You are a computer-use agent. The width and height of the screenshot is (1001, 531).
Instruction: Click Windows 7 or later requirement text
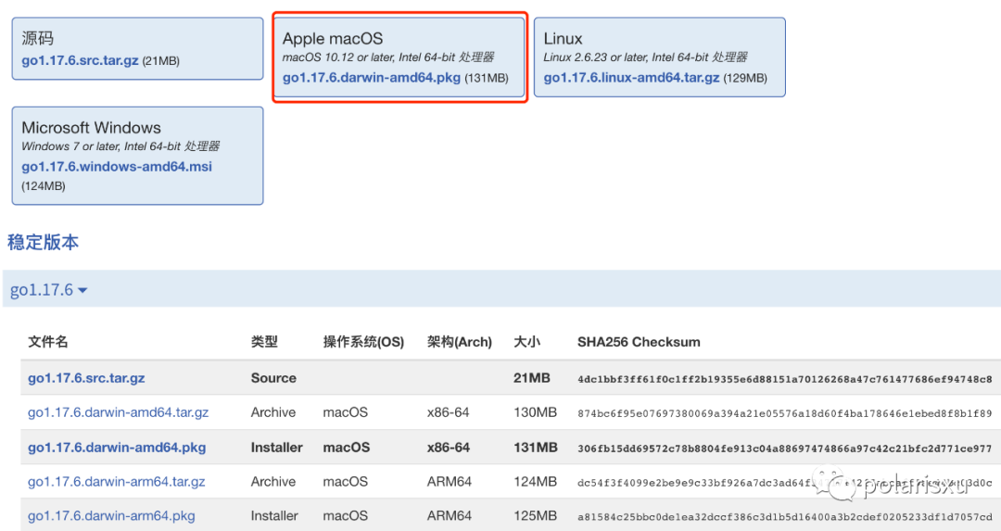point(120,146)
